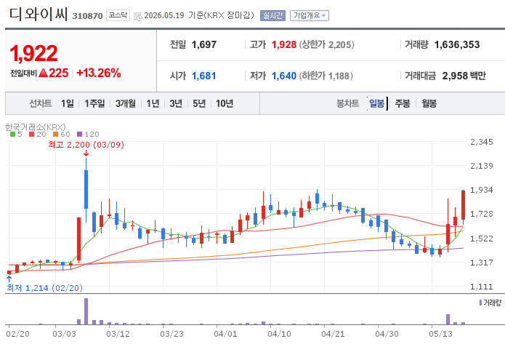Select the 1주일 line chart tab
Screen dimensions: 505x344
coord(94,103)
